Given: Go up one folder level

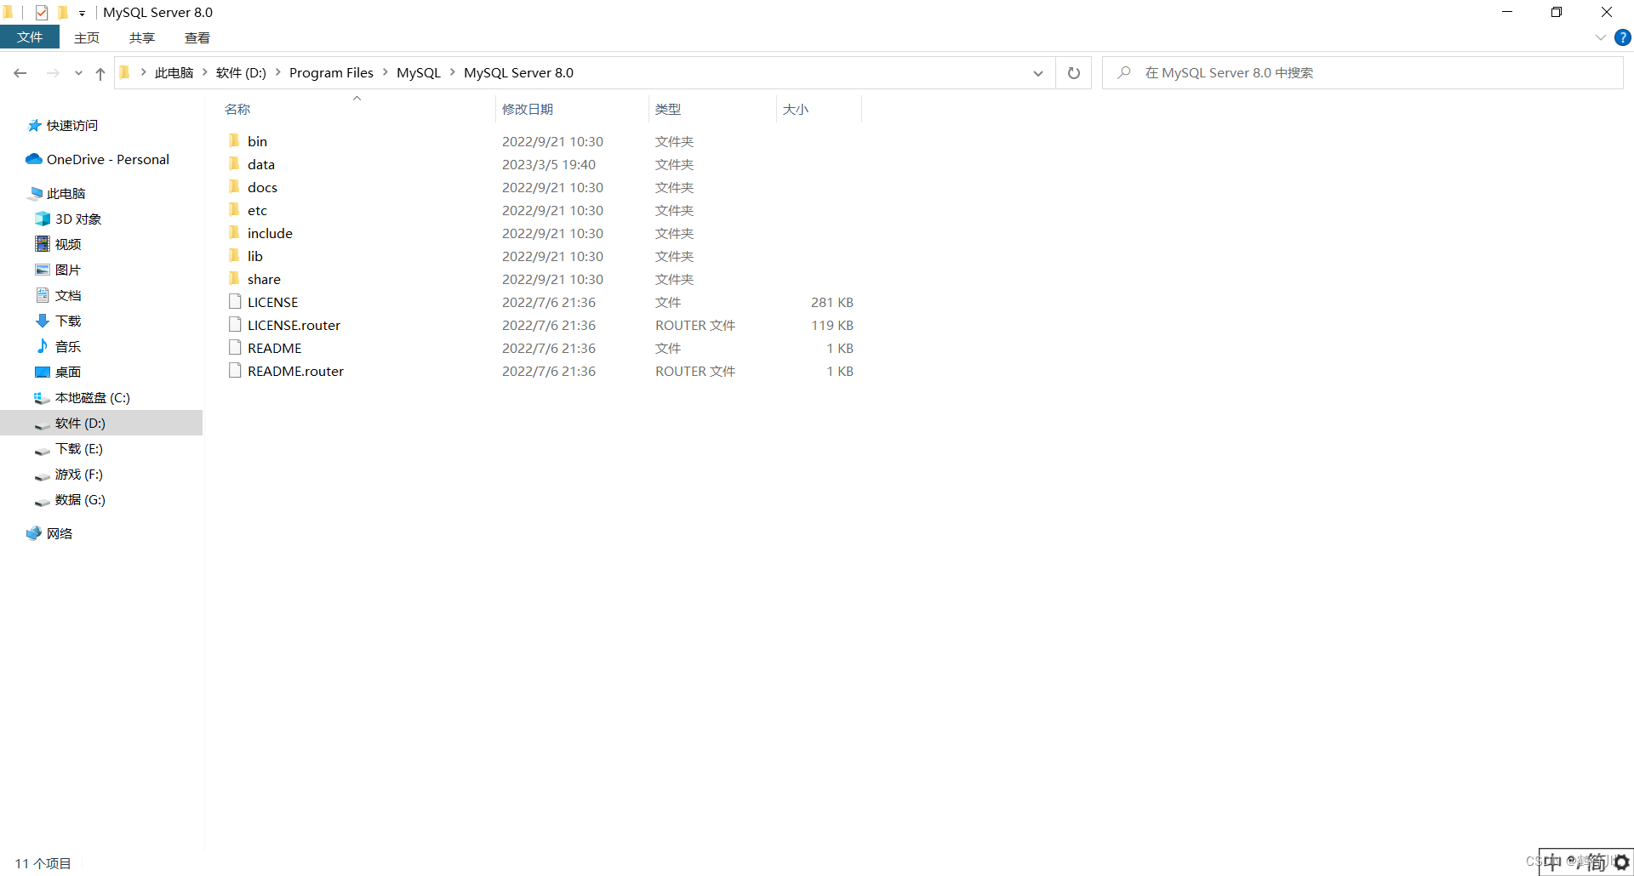Looking at the screenshot, I should [100, 73].
